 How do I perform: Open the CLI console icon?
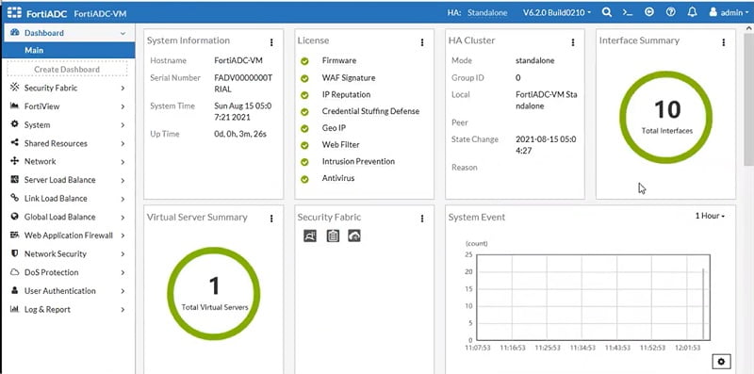coord(628,12)
